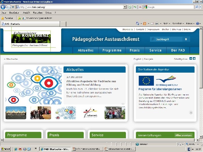The height and width of the screenshot is (152, 203).
Task: Click the EU flag logo
Action: [146, 81]
